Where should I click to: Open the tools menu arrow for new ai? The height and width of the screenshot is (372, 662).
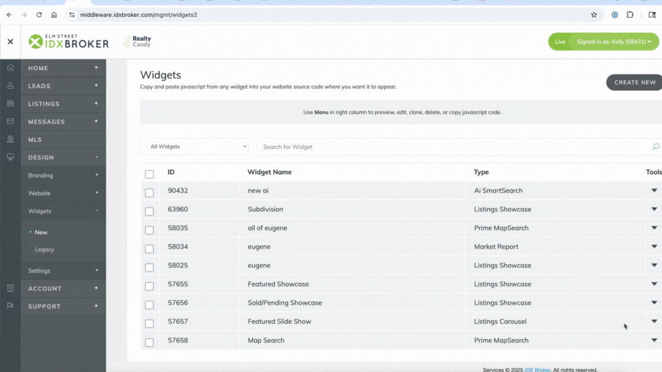(x=654, y=190)
